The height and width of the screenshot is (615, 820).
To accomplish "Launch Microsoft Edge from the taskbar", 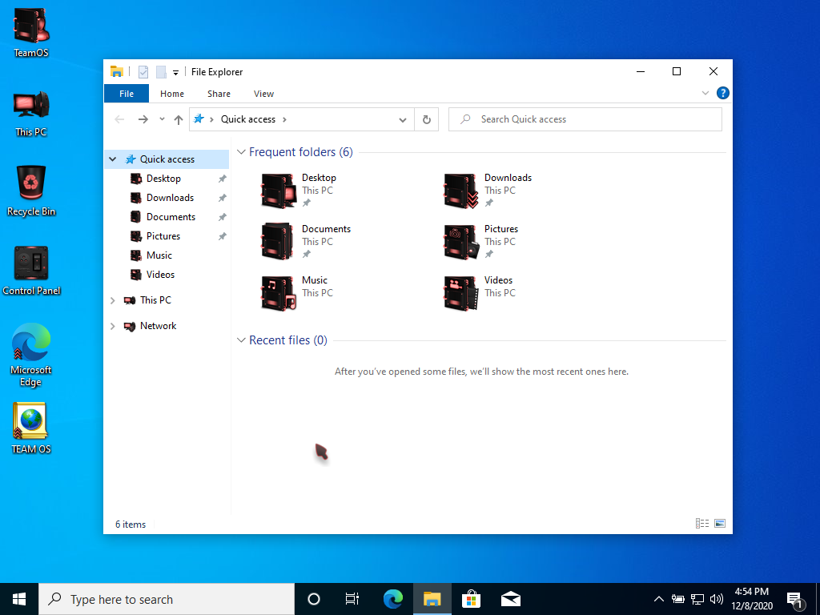I will coord(392,599).
